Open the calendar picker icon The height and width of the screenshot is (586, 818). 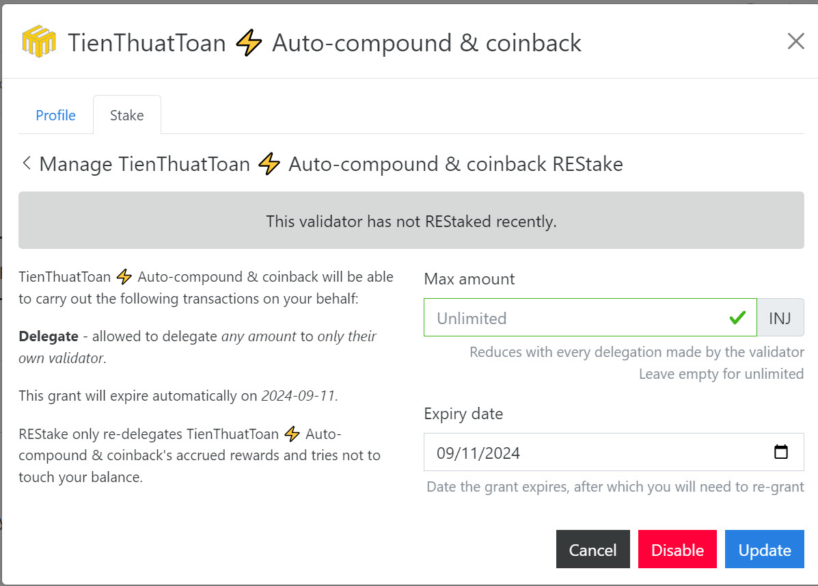point(780,452)
